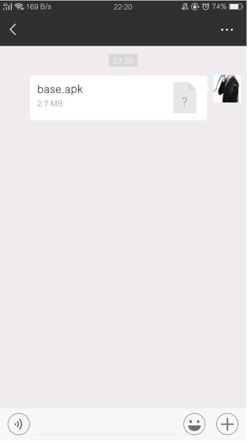Tap the cellular signal strength icon
This screenshot has height=442, width=248.
7,7
